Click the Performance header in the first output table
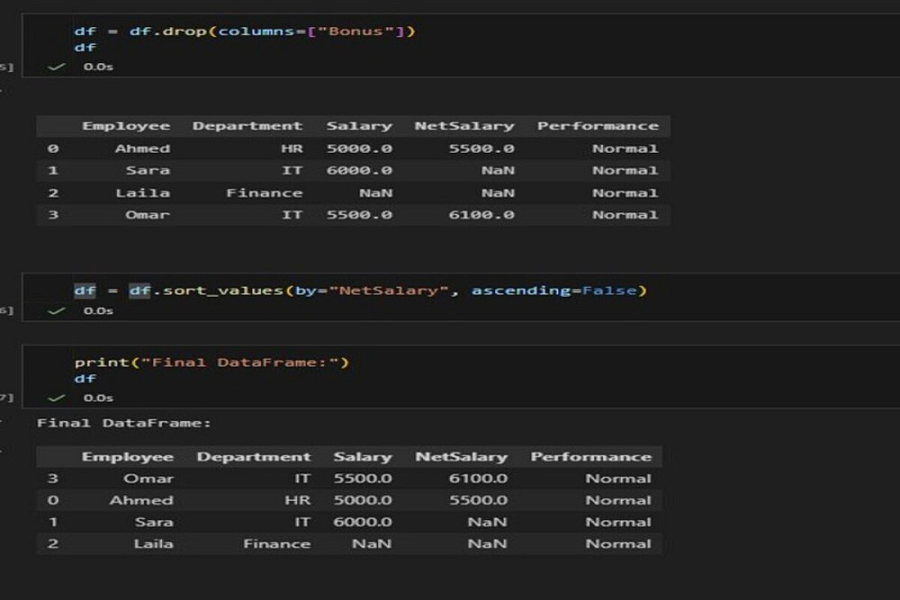Viewport: 900px width, 600px height. 598,126
